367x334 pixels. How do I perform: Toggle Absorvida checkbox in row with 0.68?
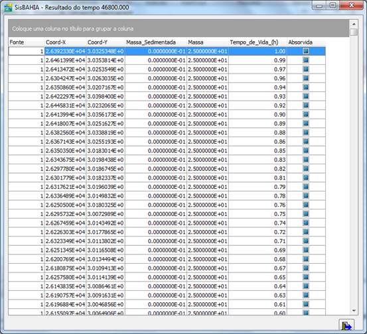(x=306, y=259)
